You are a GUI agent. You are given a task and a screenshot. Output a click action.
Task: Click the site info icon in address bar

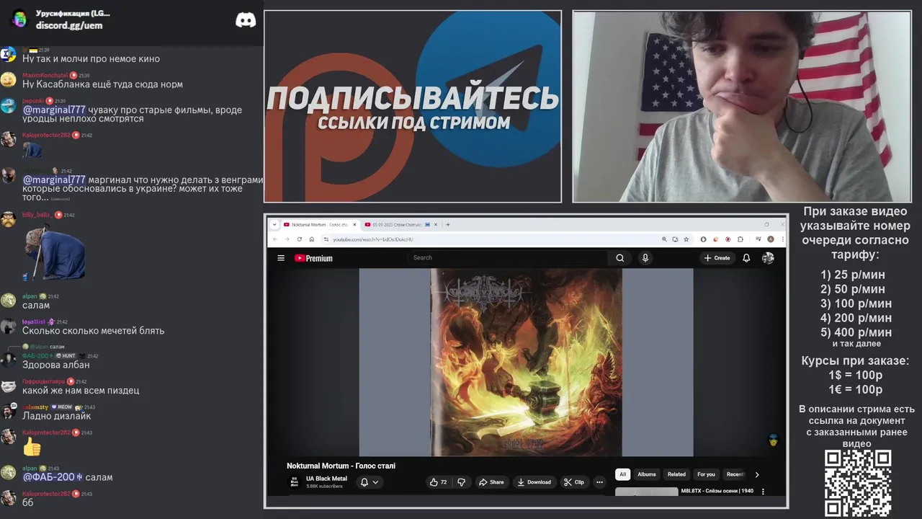[326, 239]
